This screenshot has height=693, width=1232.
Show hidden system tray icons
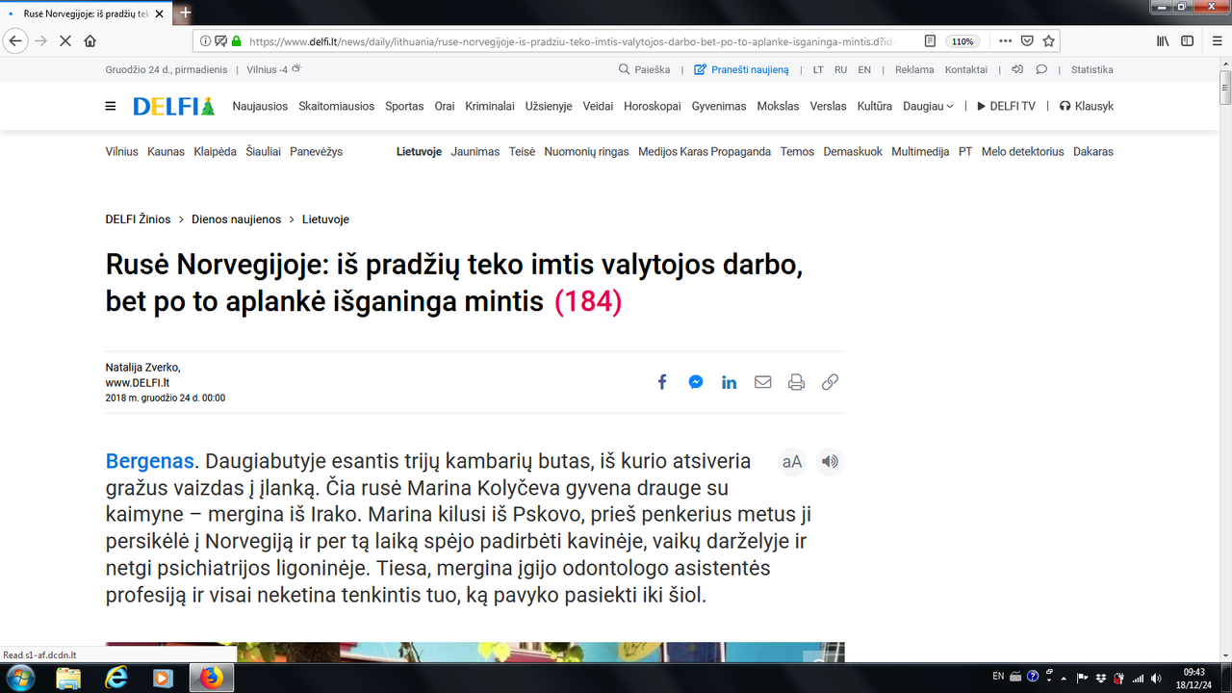1065,678
